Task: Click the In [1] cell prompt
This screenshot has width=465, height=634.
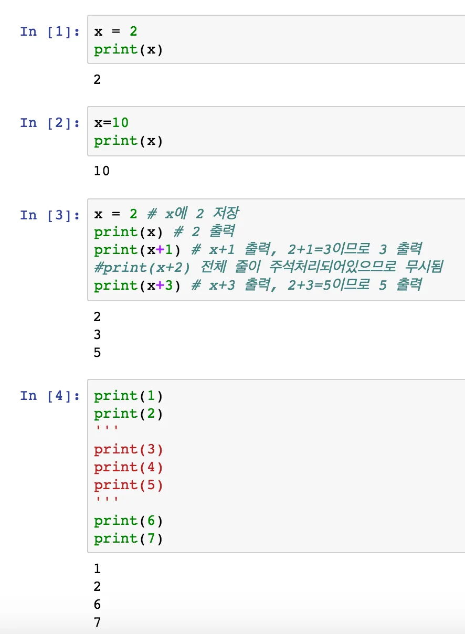Action: (50, 31)
